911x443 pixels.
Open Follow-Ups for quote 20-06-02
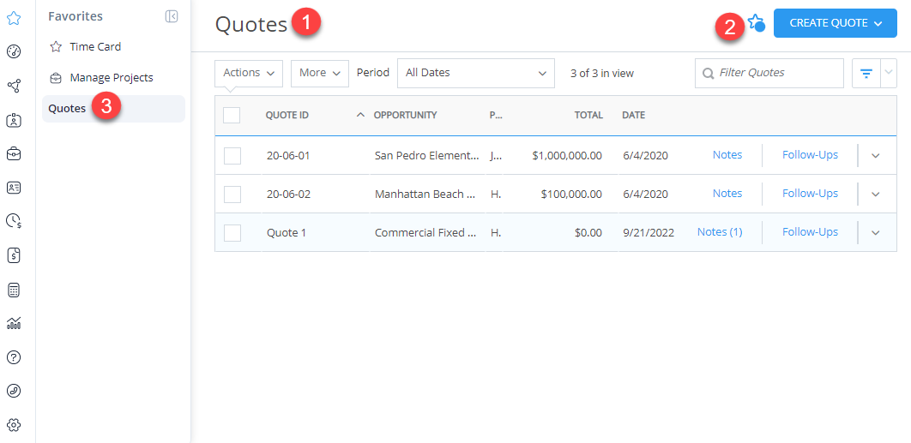810,194
